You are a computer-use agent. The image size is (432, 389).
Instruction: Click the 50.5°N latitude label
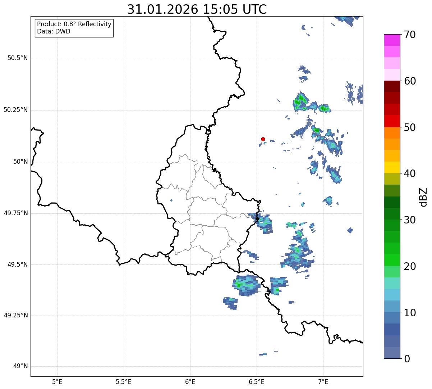click(18, 58)
